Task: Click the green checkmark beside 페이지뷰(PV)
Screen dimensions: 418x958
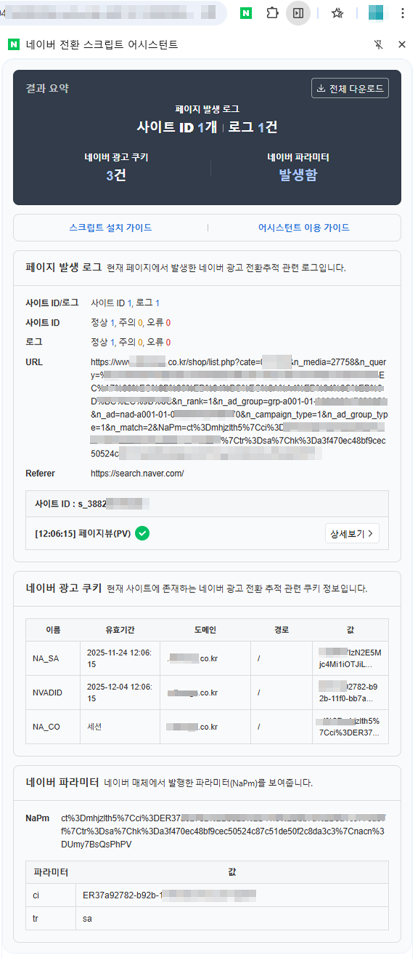Action: [143, 534]
